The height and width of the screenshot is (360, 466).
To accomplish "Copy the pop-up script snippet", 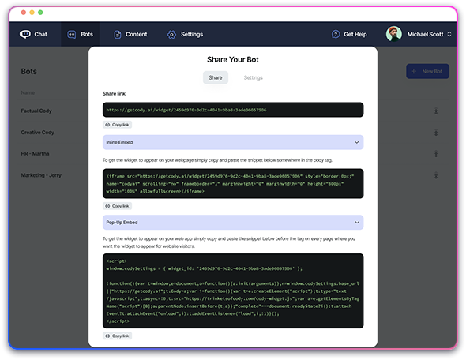I will [118, 336].
